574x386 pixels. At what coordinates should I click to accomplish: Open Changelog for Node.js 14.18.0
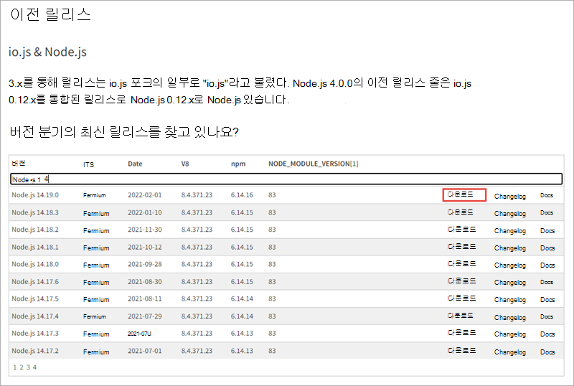click(510, 265)
